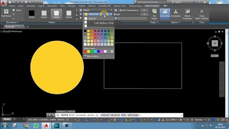Viewport: 229px width, 129px height.
Task: Expand the Options panel
Action: [175, 22]
